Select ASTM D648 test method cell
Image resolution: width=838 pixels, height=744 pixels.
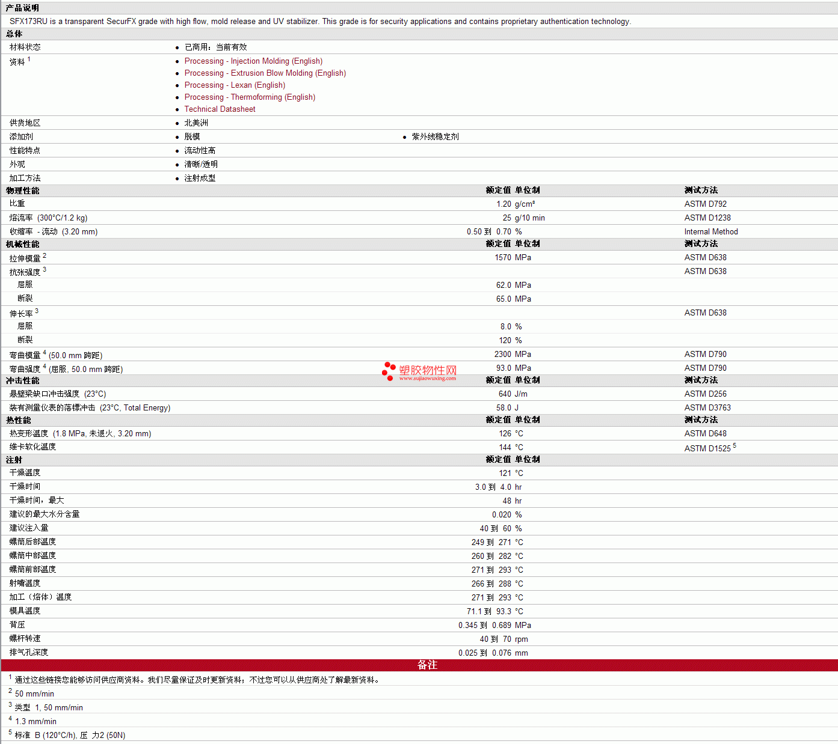[705, 434]
